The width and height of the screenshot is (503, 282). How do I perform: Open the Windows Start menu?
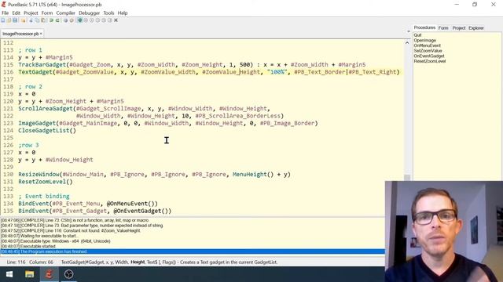[x=9, y=274]
